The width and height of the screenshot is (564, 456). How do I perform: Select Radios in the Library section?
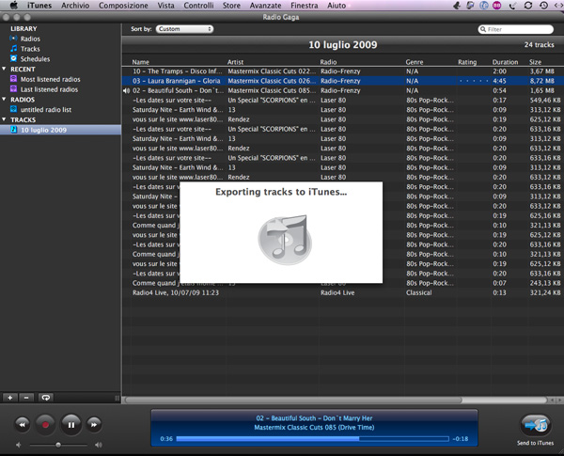tap(30, 39)
